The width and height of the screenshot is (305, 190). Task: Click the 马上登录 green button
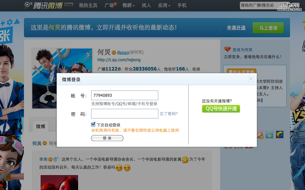tap(268, 28)
